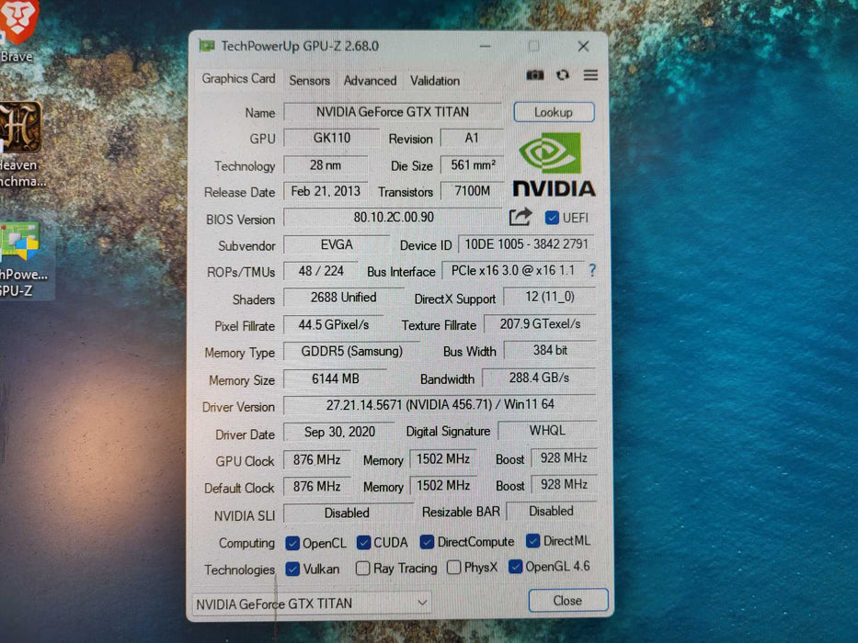Screen dimensions: 858x643
Task: Click the Pixel Fillrate field 44.5 GPixel/s
Action: (x=333, y=325)
